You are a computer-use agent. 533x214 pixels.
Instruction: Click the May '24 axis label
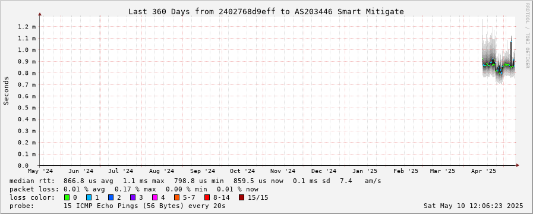(40, 171)
